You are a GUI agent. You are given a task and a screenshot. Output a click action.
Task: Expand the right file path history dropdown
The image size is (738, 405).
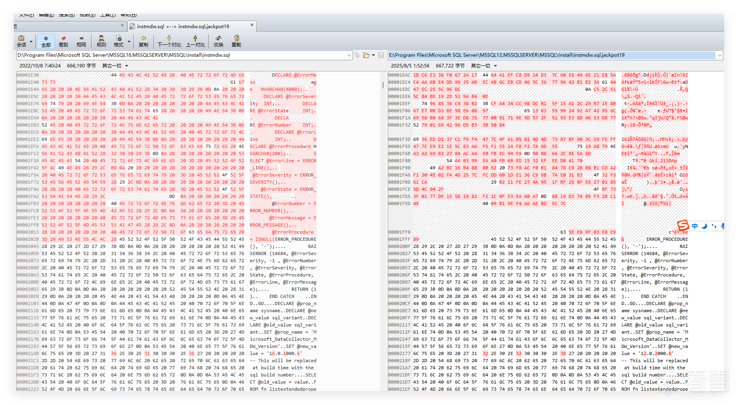[719, 55]
